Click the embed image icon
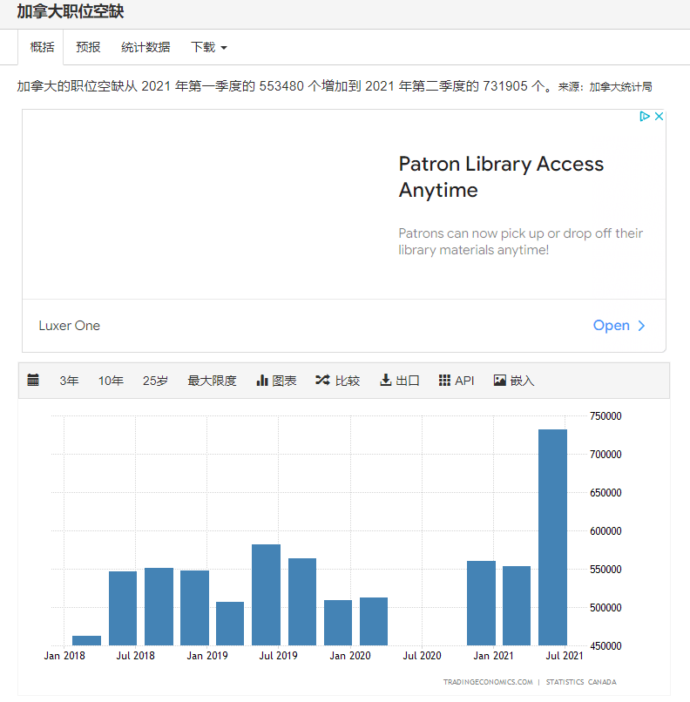The height and width of the screenshot is (702, 690). (x=500, y=380)
